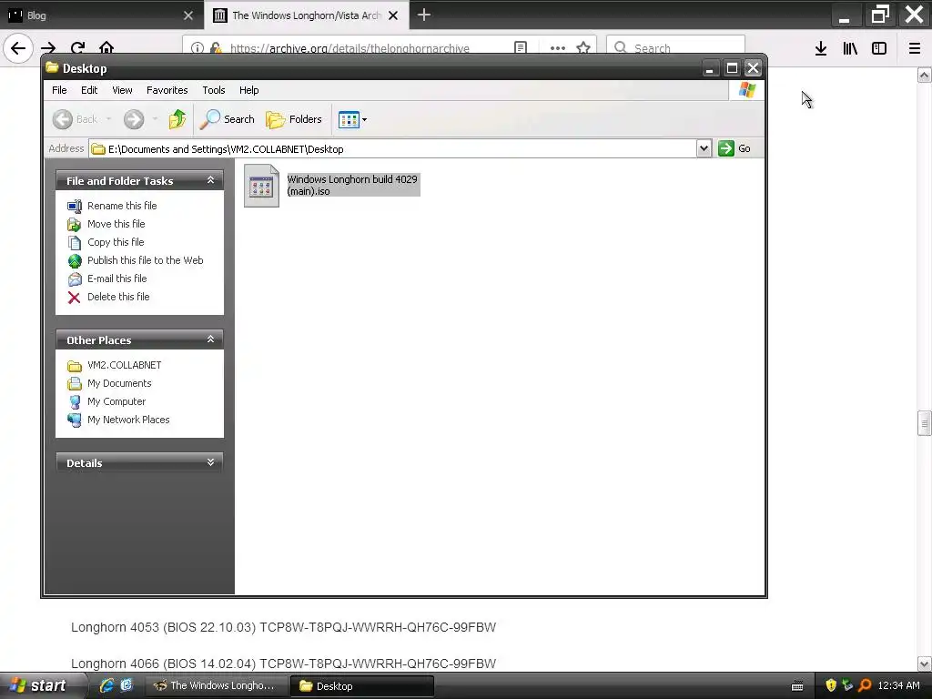Open VM2.COLLABNET folder link
932x699 pixels.
point(124,365)
